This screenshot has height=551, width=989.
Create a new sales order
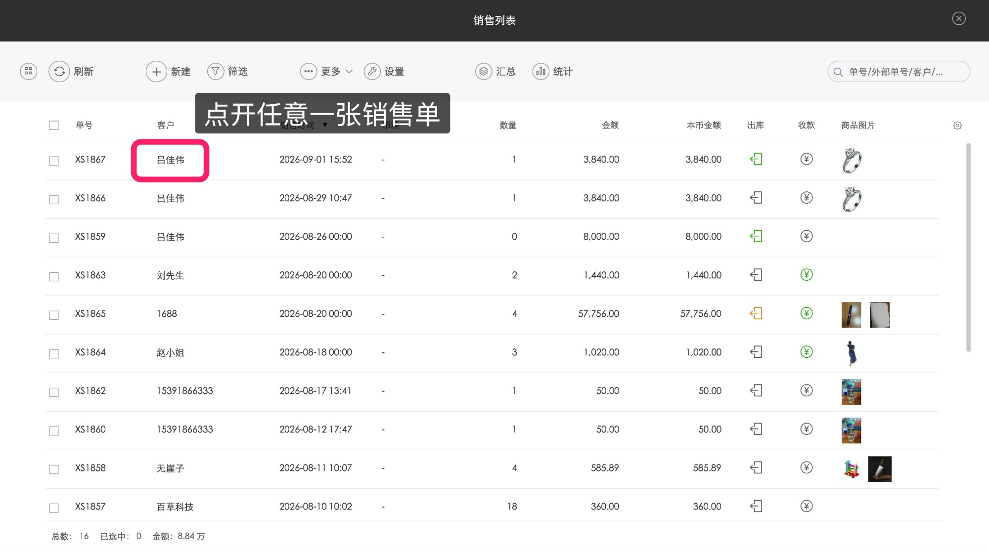point(168,72)
